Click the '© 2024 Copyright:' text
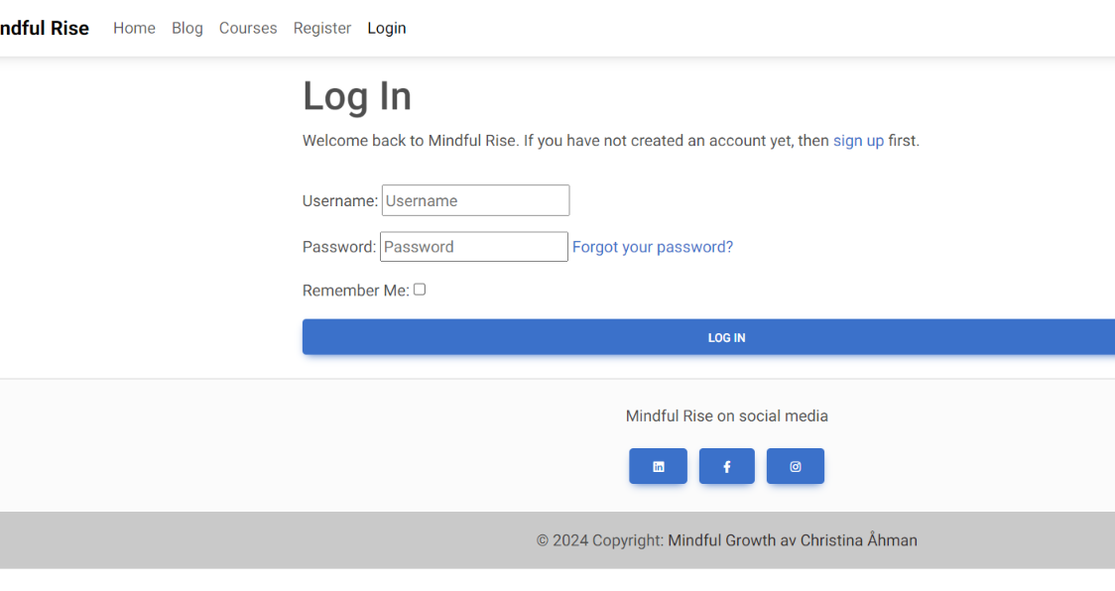 (600, 540)
